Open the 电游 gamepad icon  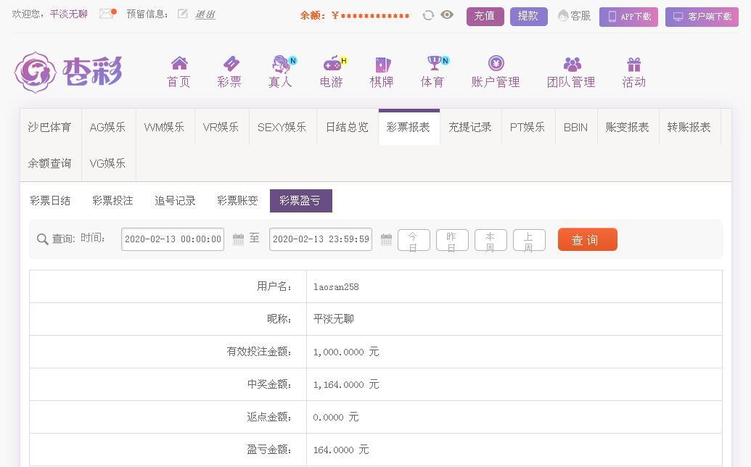tap(332, 64)
